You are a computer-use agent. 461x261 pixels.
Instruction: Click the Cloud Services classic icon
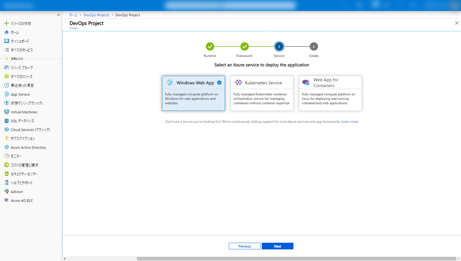pyautogui.click(x=6, y=129)
